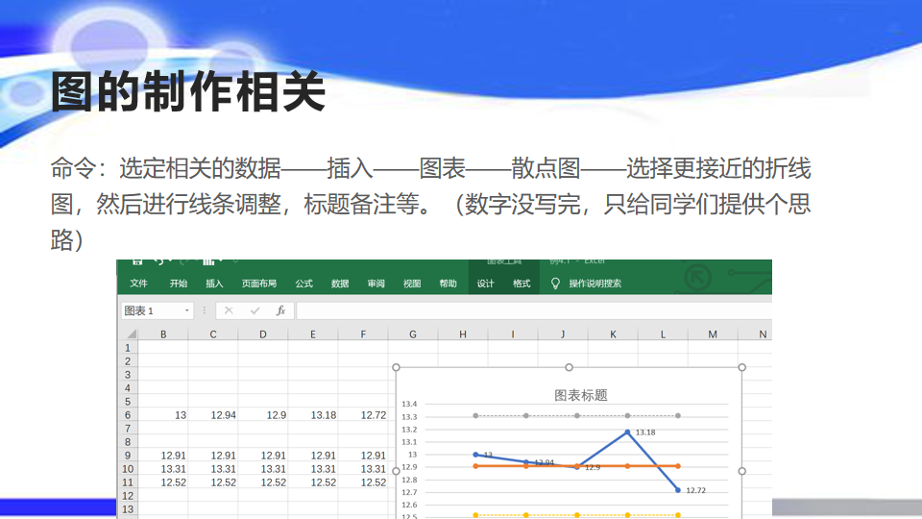This screenshot has height=519, width=922.
Task: Click the select-all corner triangle of the sheet
Action: click(132, 334)
